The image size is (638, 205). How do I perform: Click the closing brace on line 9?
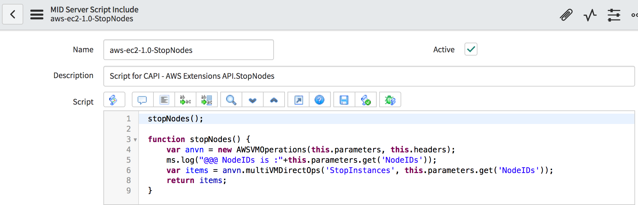point(150,190)
